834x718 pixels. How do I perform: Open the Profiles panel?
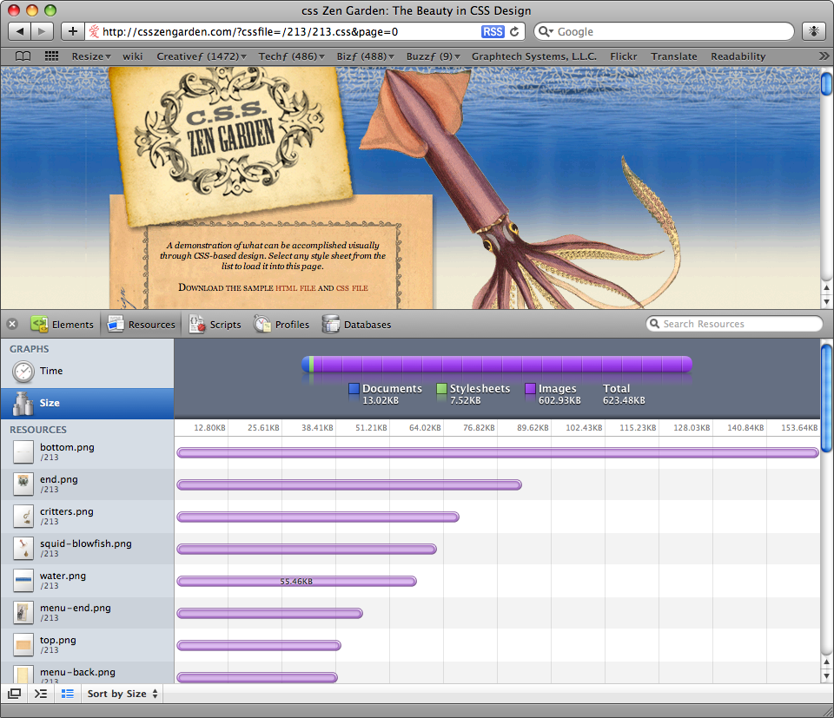pos(281,324)
